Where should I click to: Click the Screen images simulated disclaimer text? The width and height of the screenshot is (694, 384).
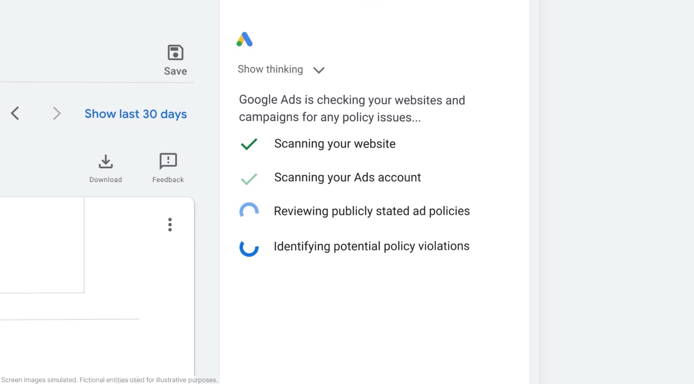[x=109, y=380]
